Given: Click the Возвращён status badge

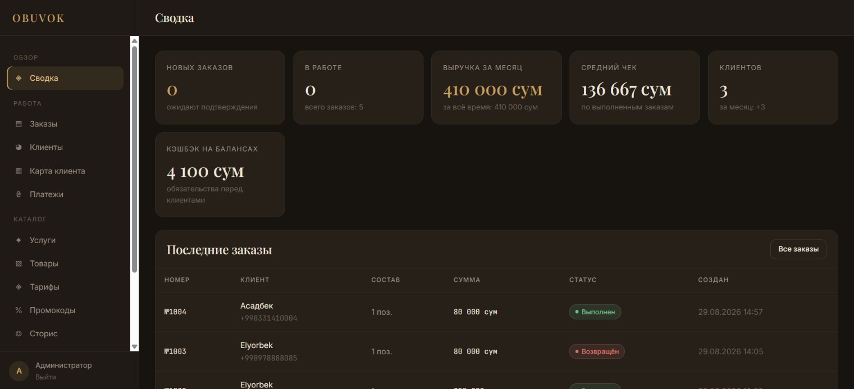Looking at the screenshot, I should 597,351.
